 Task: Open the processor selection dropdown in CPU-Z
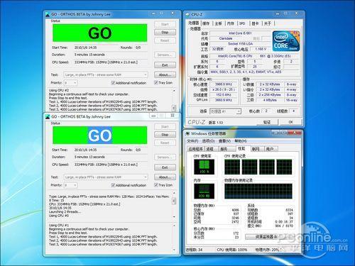coord(225,111)
